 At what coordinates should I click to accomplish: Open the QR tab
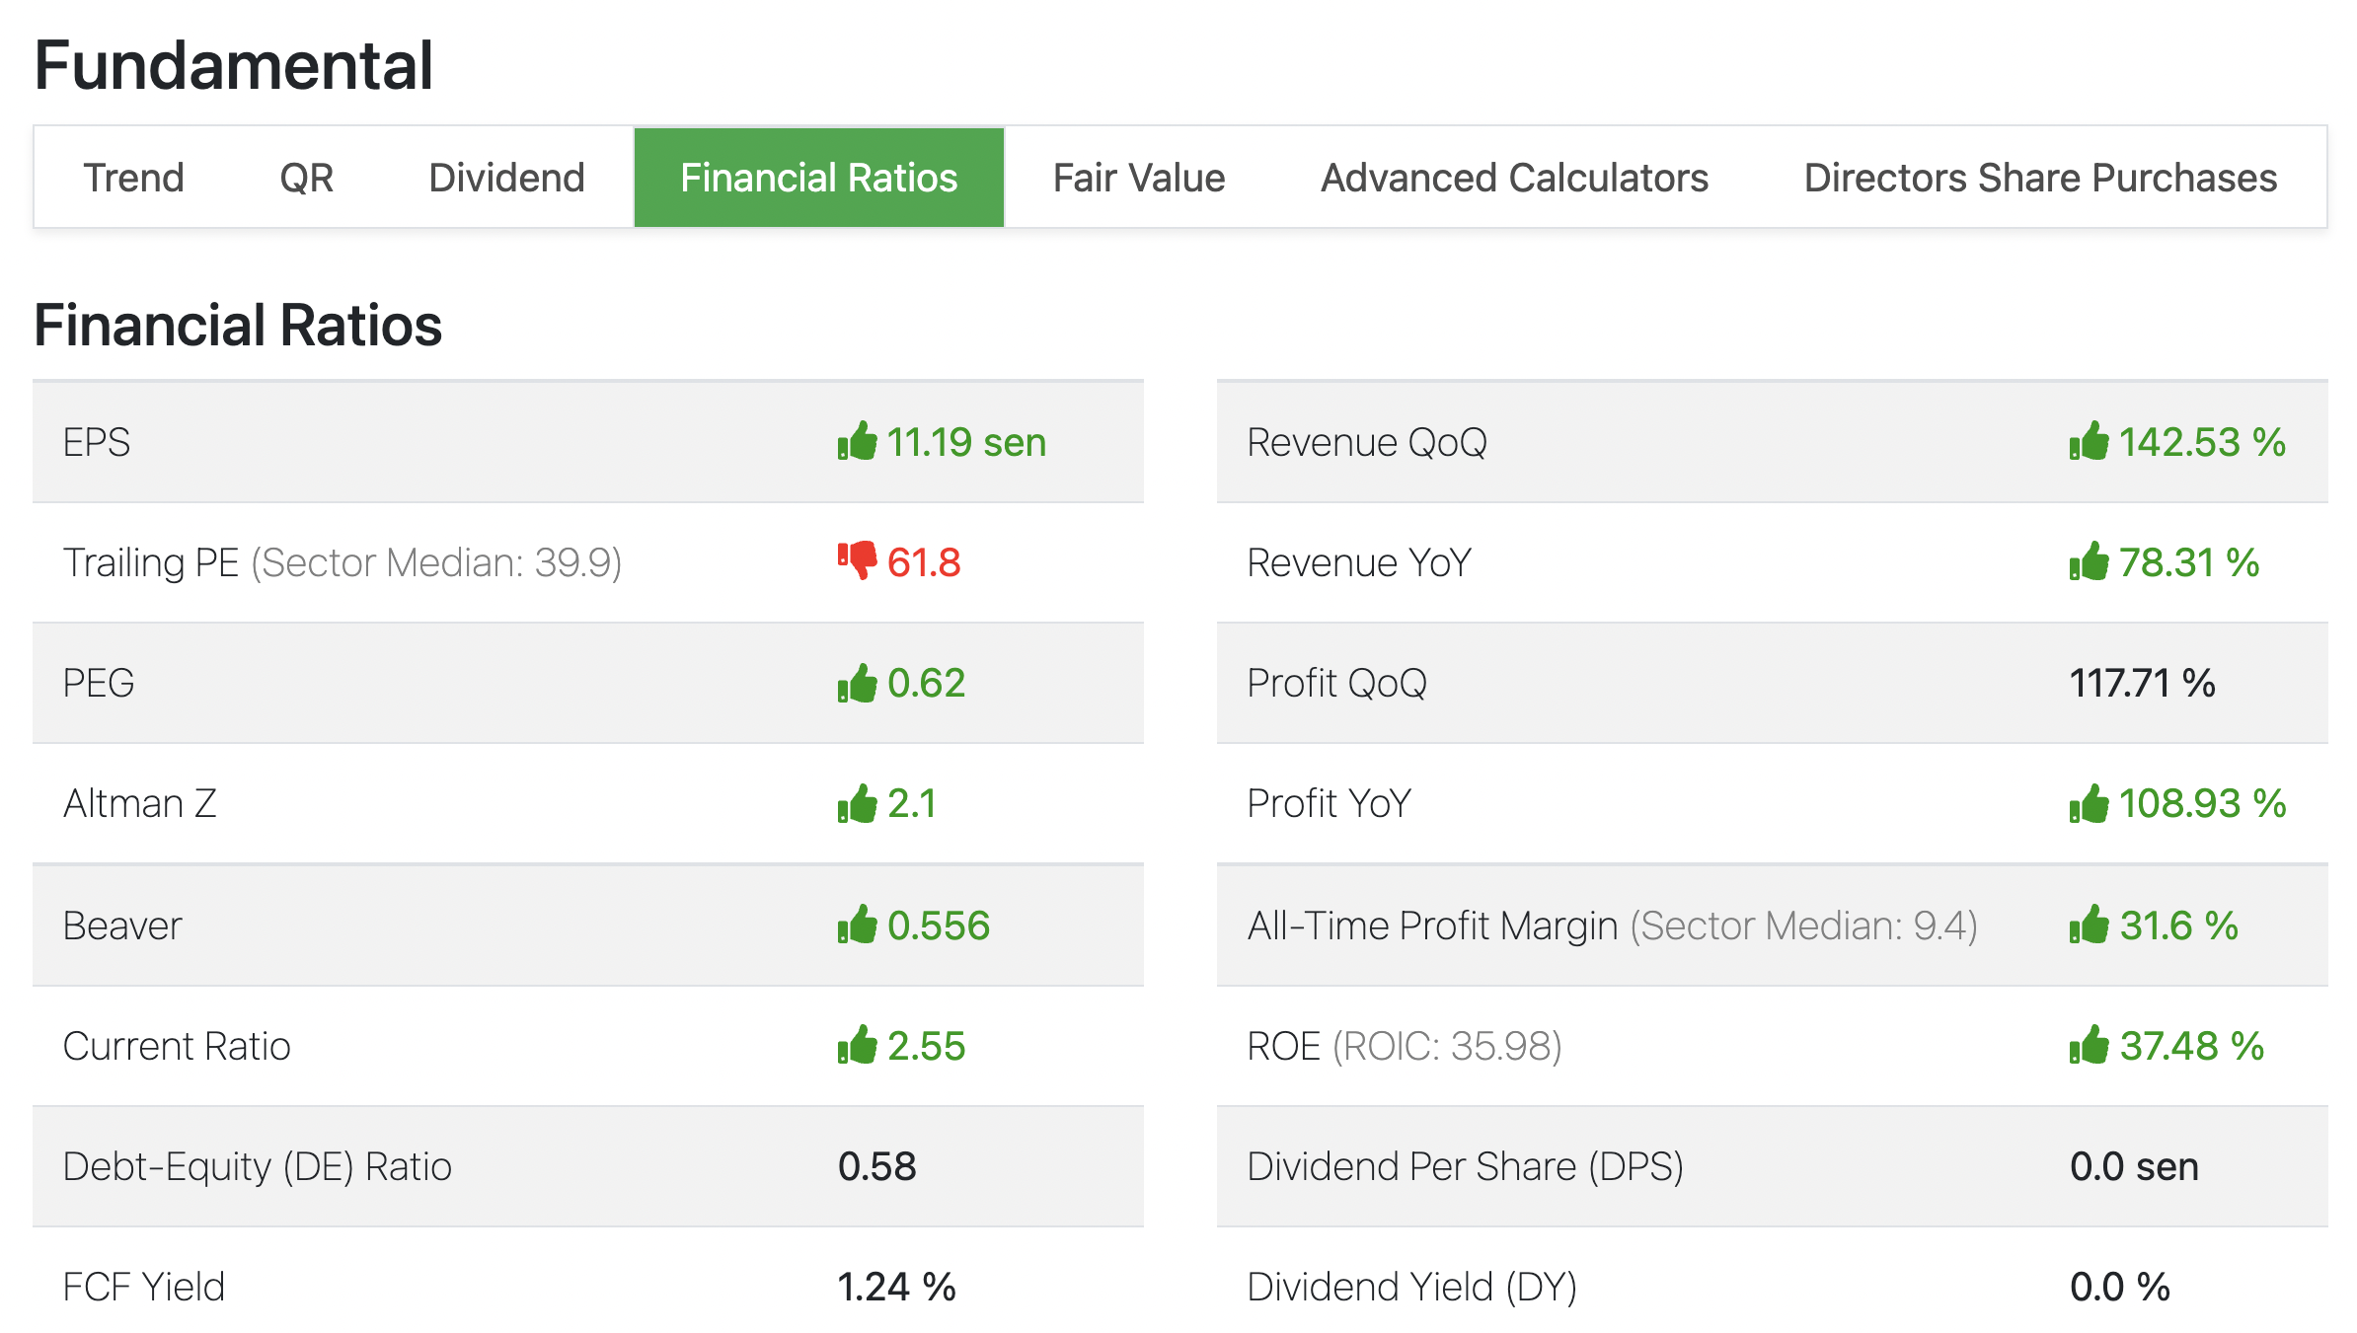coord(306,178)
